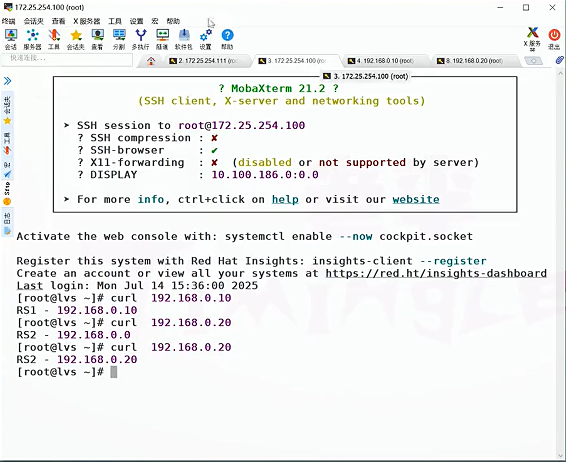
Task: Click the 'RS2 - 192.168.0.0' output line
Action: (x=73, y=335)
